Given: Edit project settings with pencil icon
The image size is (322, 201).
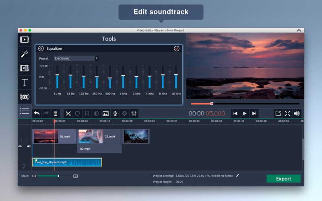Looking at the screenshot, I should pyautogui.click(x=237, y=176).
